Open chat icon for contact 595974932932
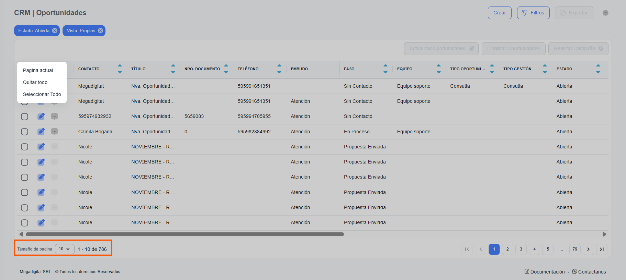Image resolution: width=626 pixels, height=280 pixels. (x=54, y=117)
